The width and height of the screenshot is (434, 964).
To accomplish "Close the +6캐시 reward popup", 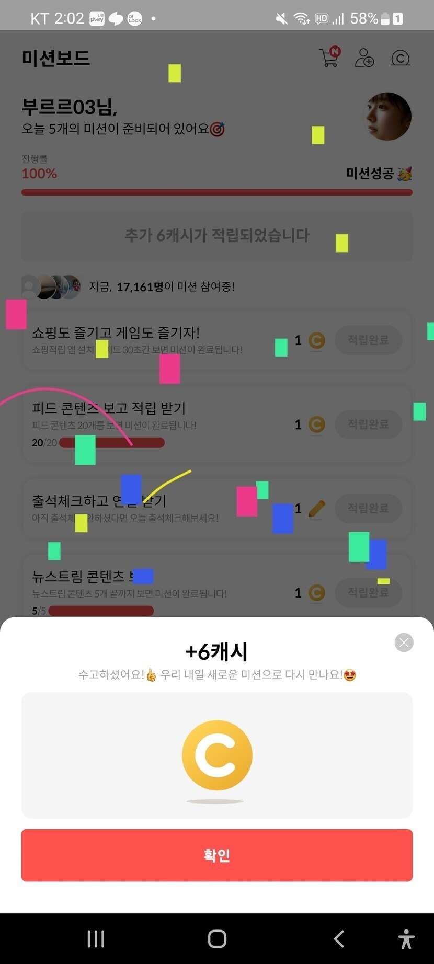I will coord(404,642).
